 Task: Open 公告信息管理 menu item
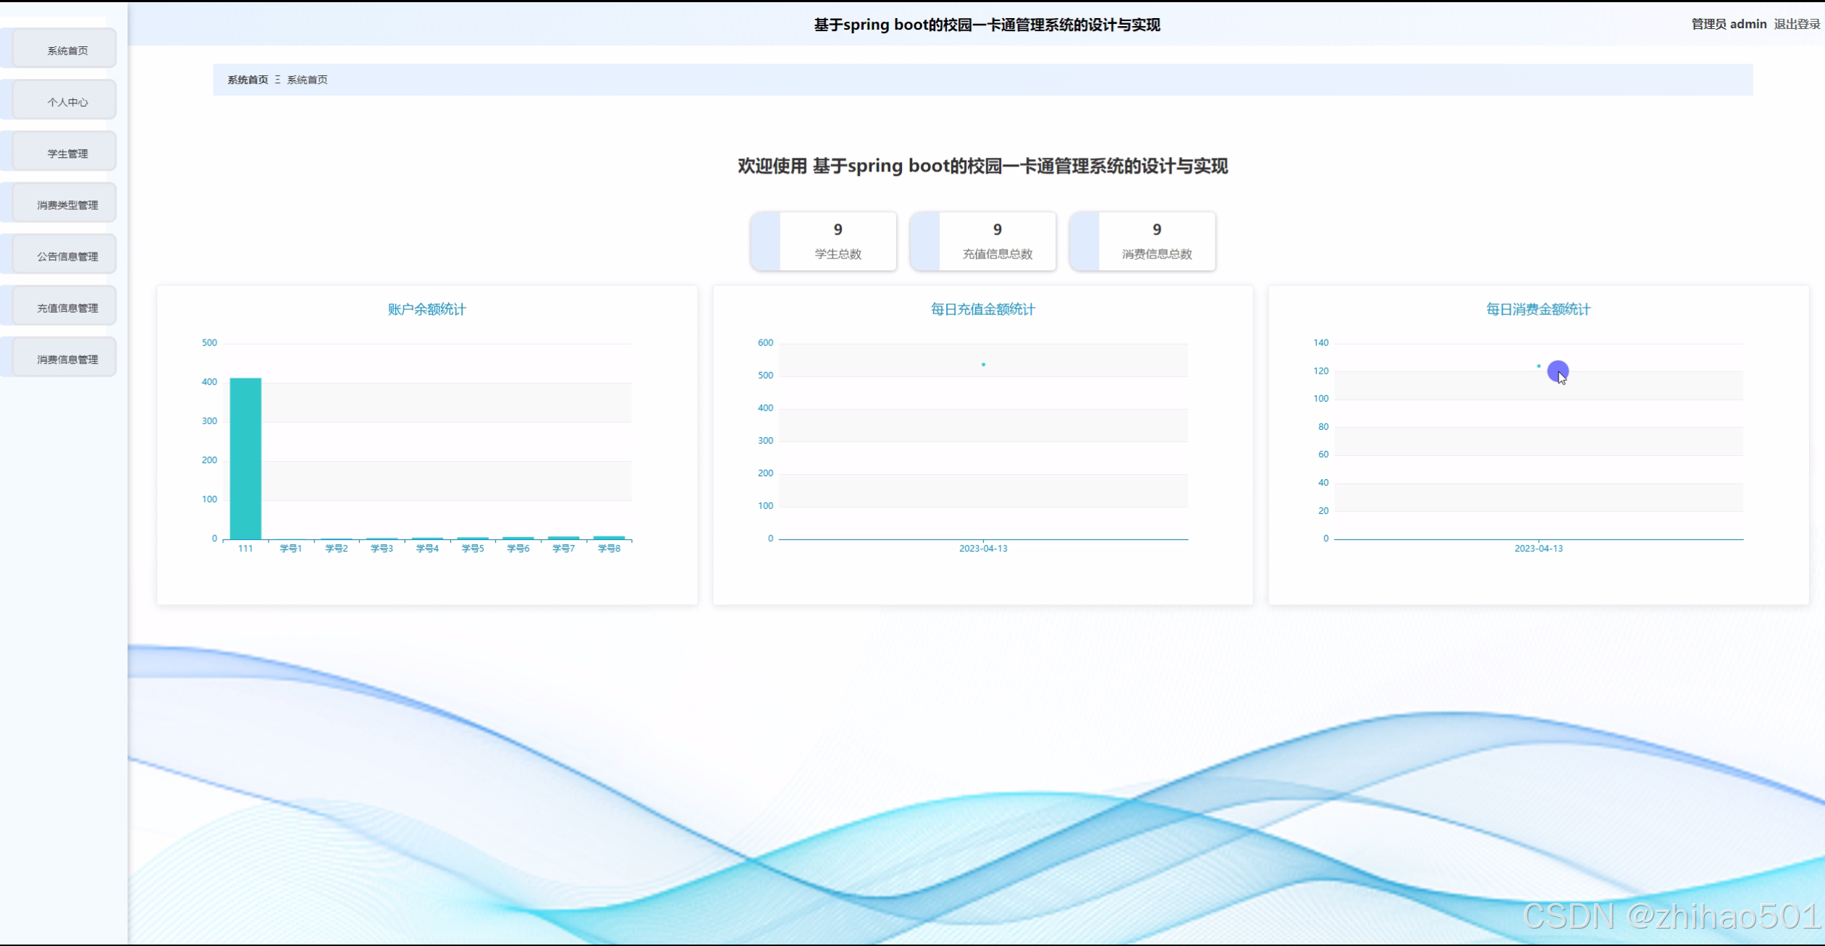pos(67,255)
